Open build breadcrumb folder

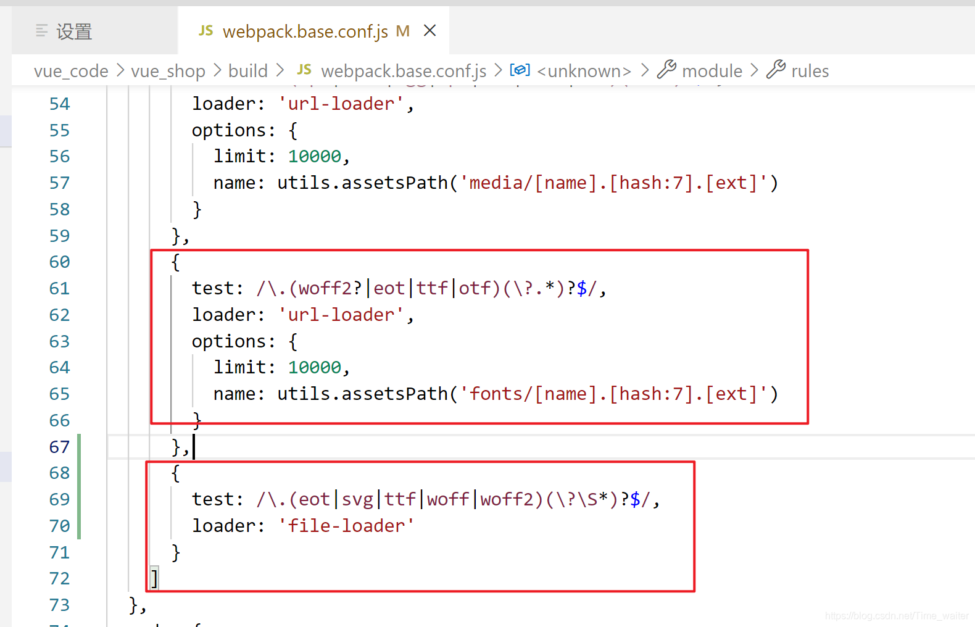[x=248, y=71]
